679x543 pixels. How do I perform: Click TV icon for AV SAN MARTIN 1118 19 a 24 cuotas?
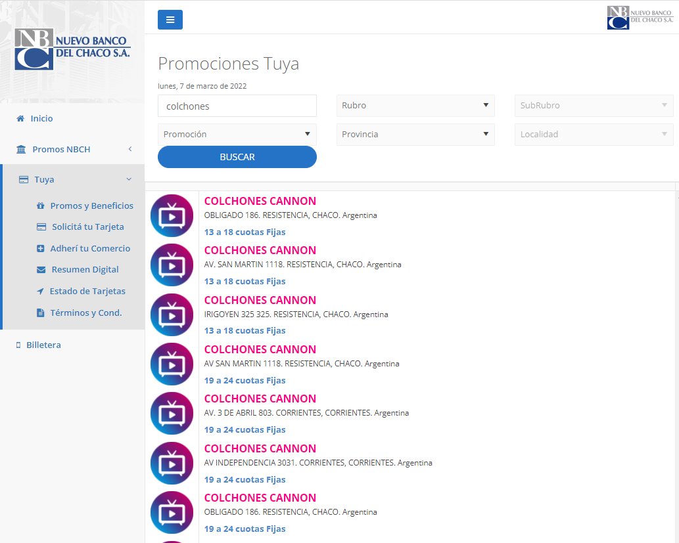(x=172, y=364)
